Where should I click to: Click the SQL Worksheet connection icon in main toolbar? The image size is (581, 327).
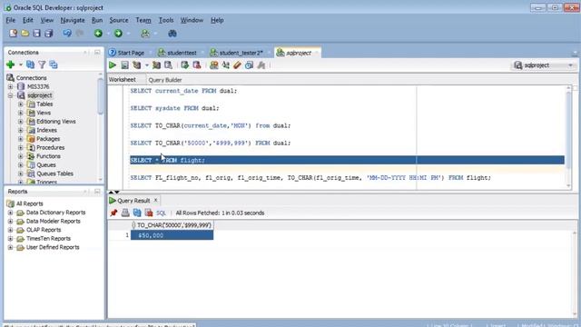[145, 34]
